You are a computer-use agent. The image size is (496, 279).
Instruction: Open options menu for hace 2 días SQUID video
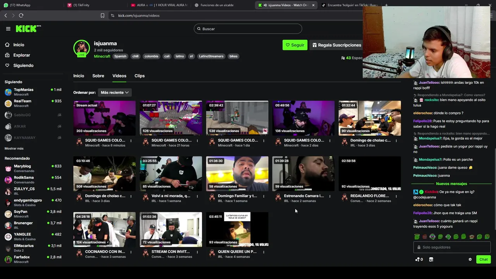click(x=330, y=141)
